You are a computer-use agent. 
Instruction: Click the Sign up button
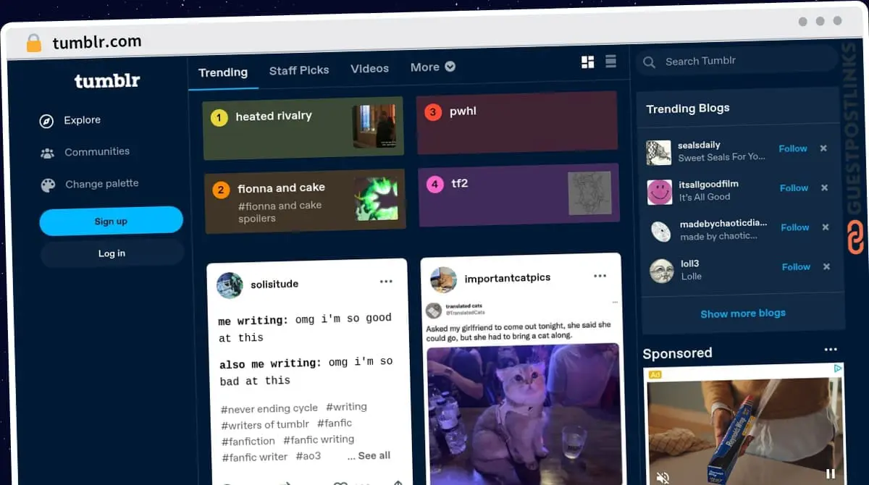click(x=111, y=221)
